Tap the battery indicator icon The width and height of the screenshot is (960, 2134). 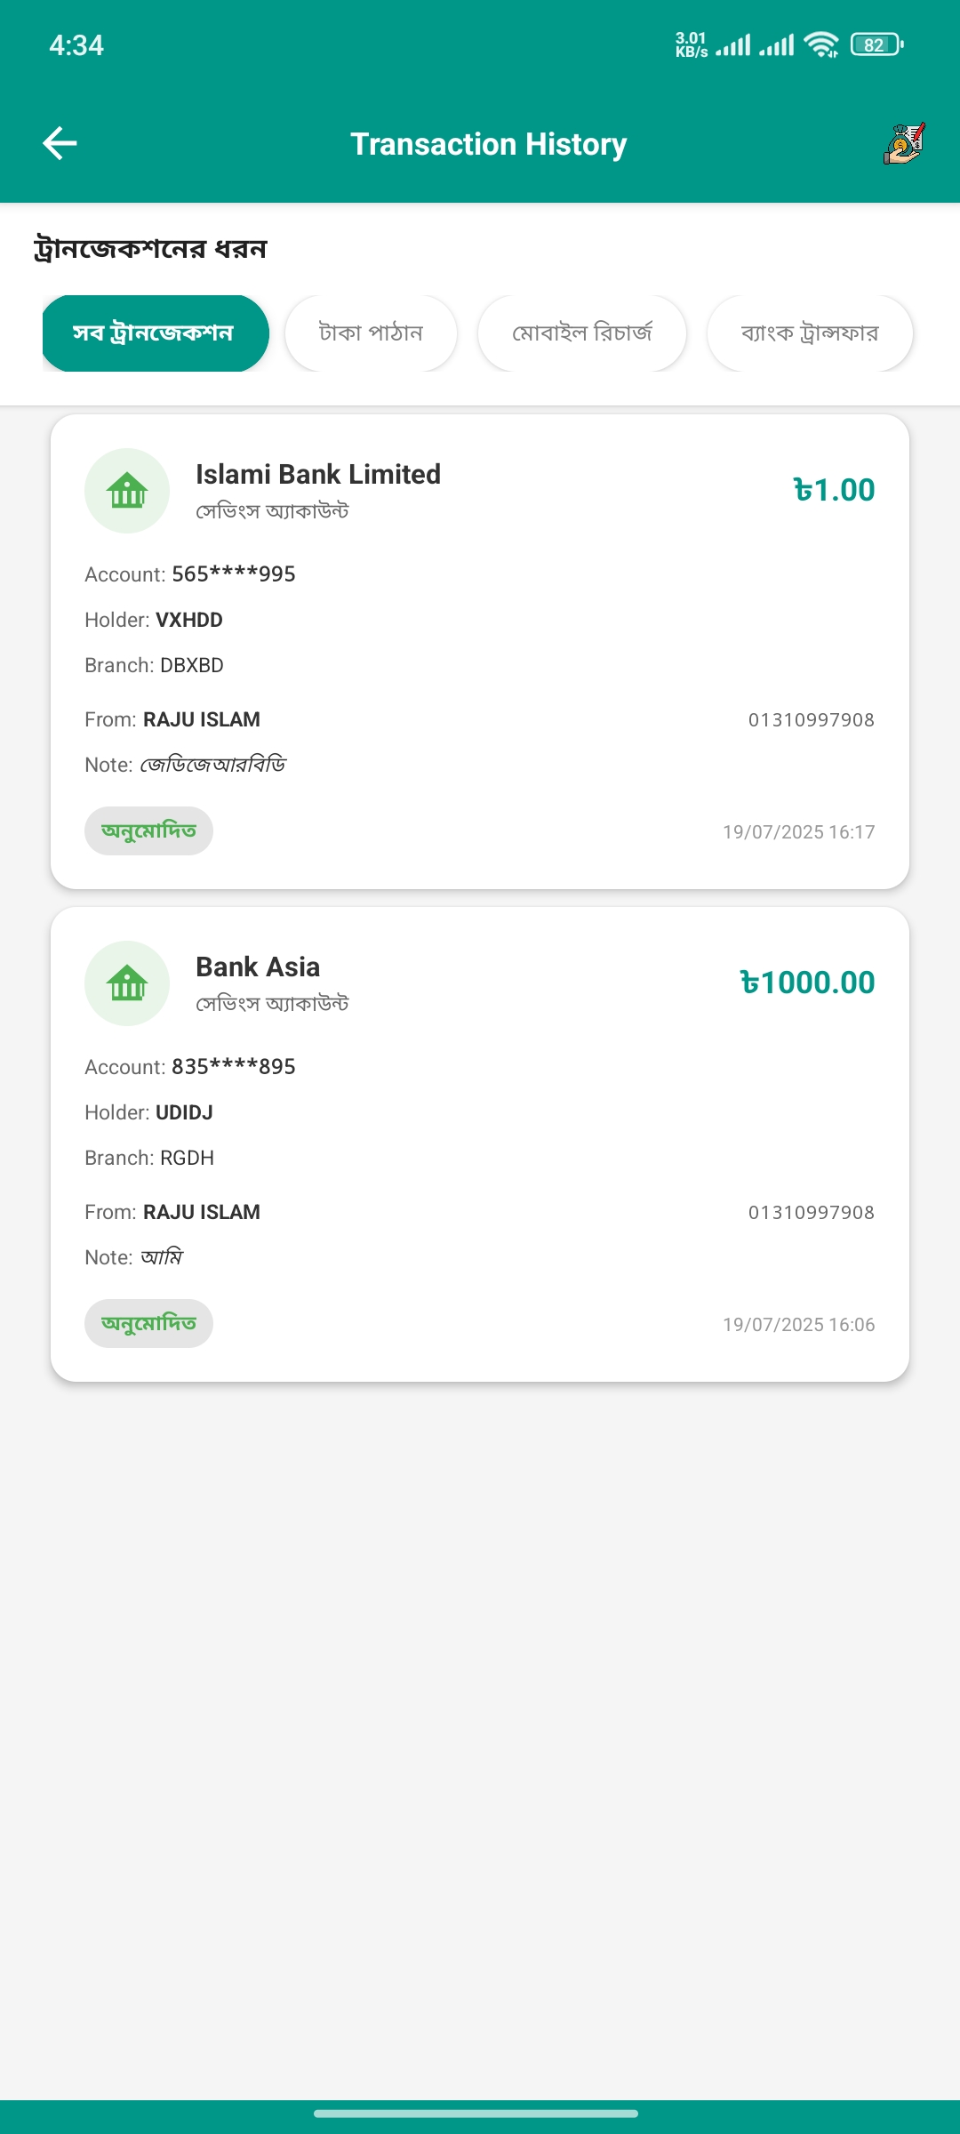click(x=876, y=44)
